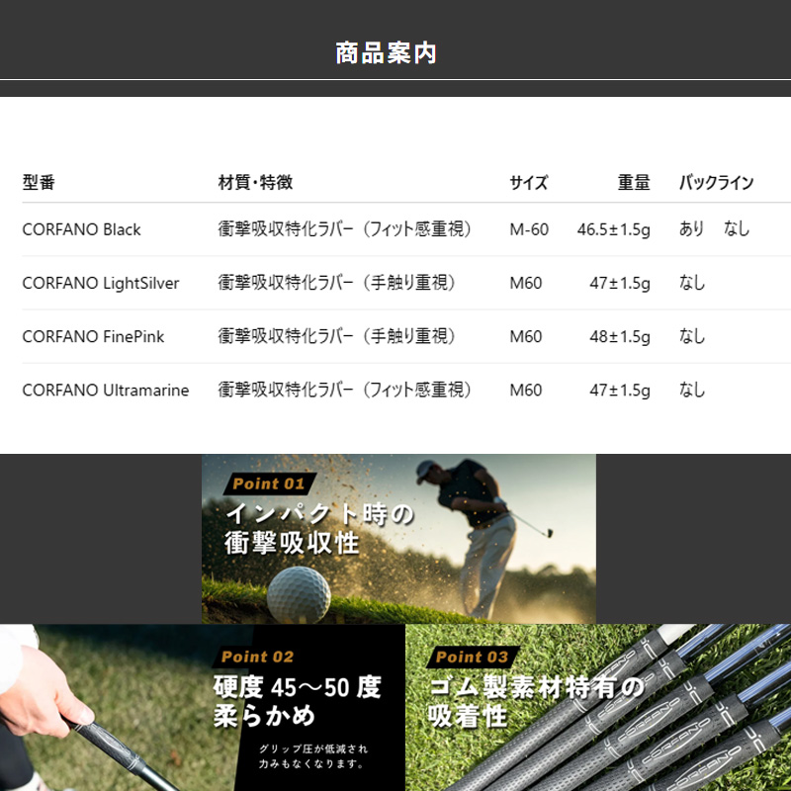
Task: Click the あり backline value for Black
Action: [691, 229]
